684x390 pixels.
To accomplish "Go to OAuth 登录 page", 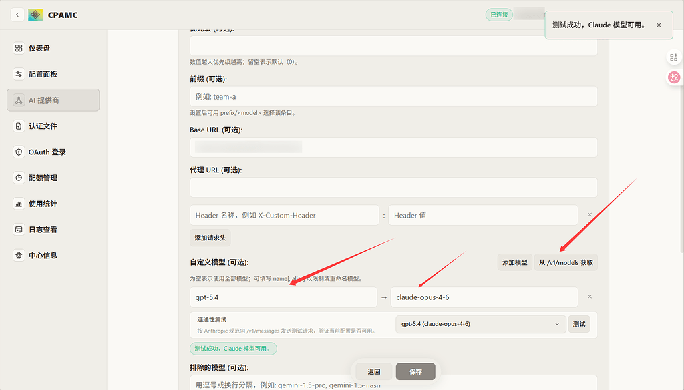I will click(53, 152).
